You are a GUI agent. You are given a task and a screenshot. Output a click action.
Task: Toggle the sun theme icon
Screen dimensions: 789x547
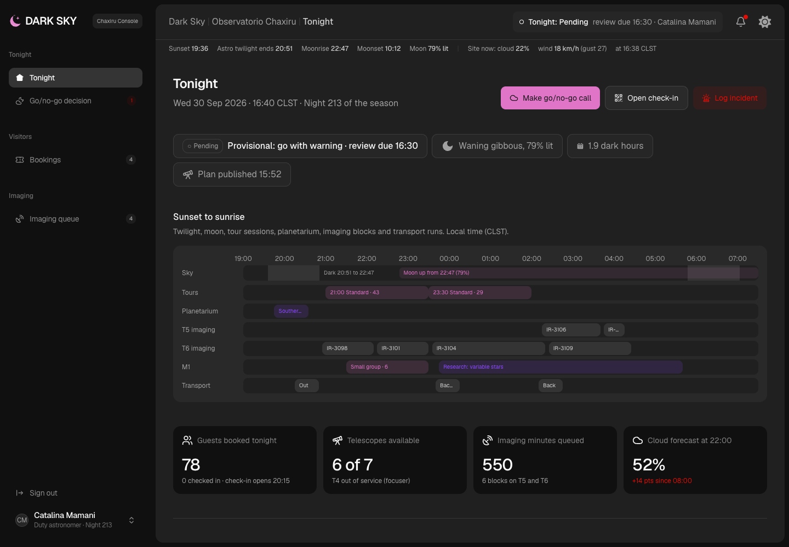tap(765, 22)
